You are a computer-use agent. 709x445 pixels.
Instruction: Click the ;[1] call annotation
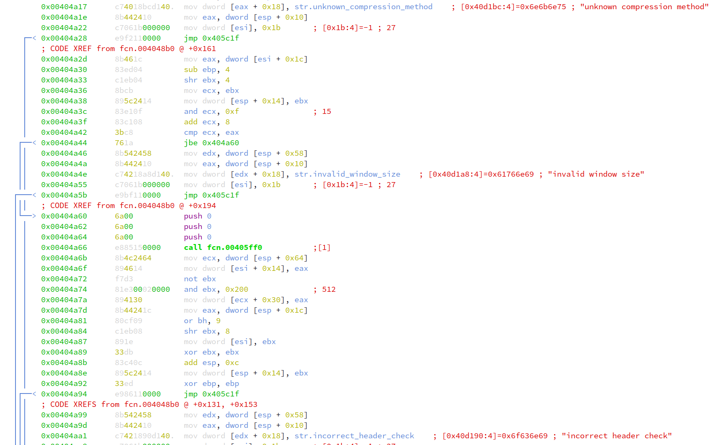tap(323, 247)
